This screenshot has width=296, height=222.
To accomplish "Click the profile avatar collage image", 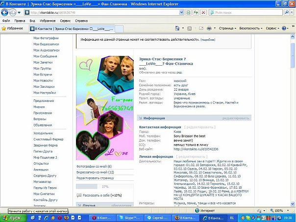I will pyautogui.click(x=104, y=108).
